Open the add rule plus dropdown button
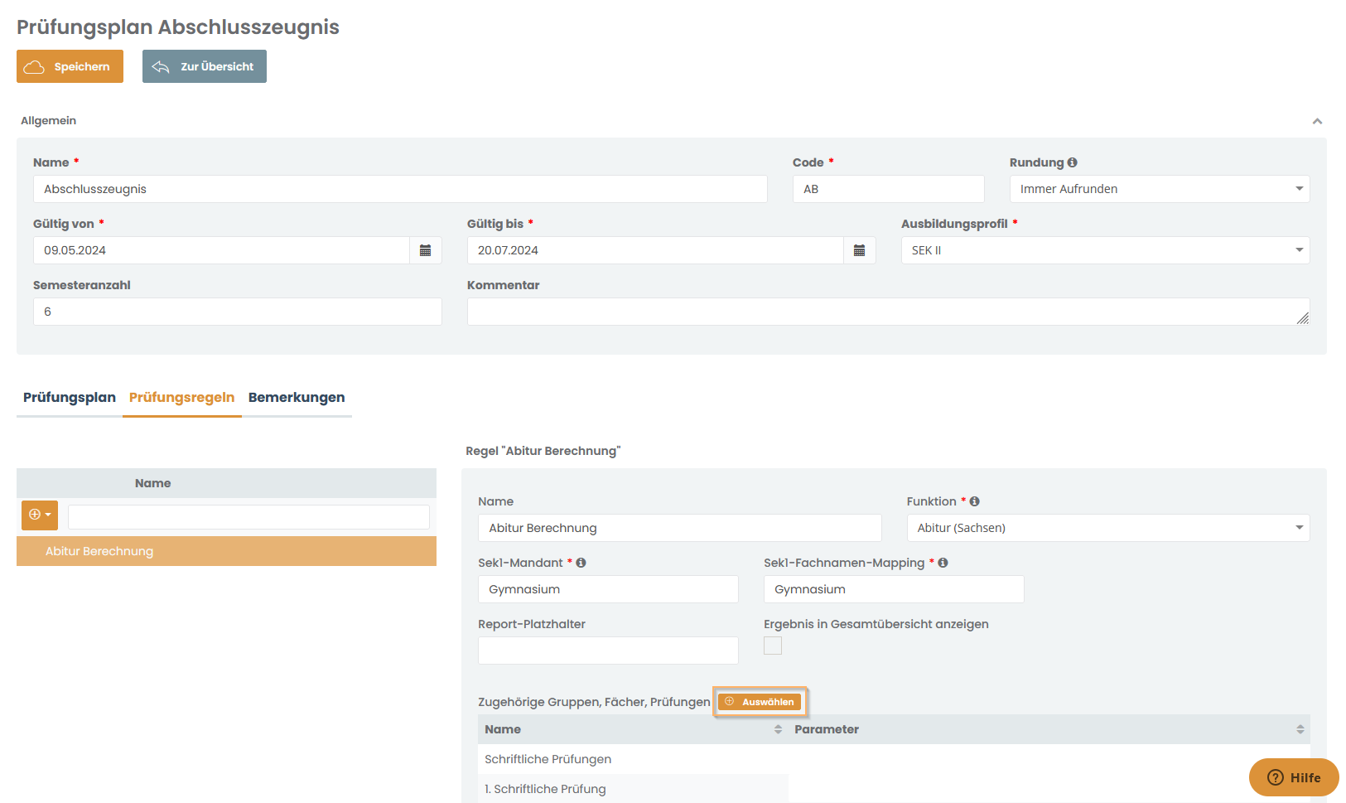The image size is (1346, 803). [x=40, y=515]
